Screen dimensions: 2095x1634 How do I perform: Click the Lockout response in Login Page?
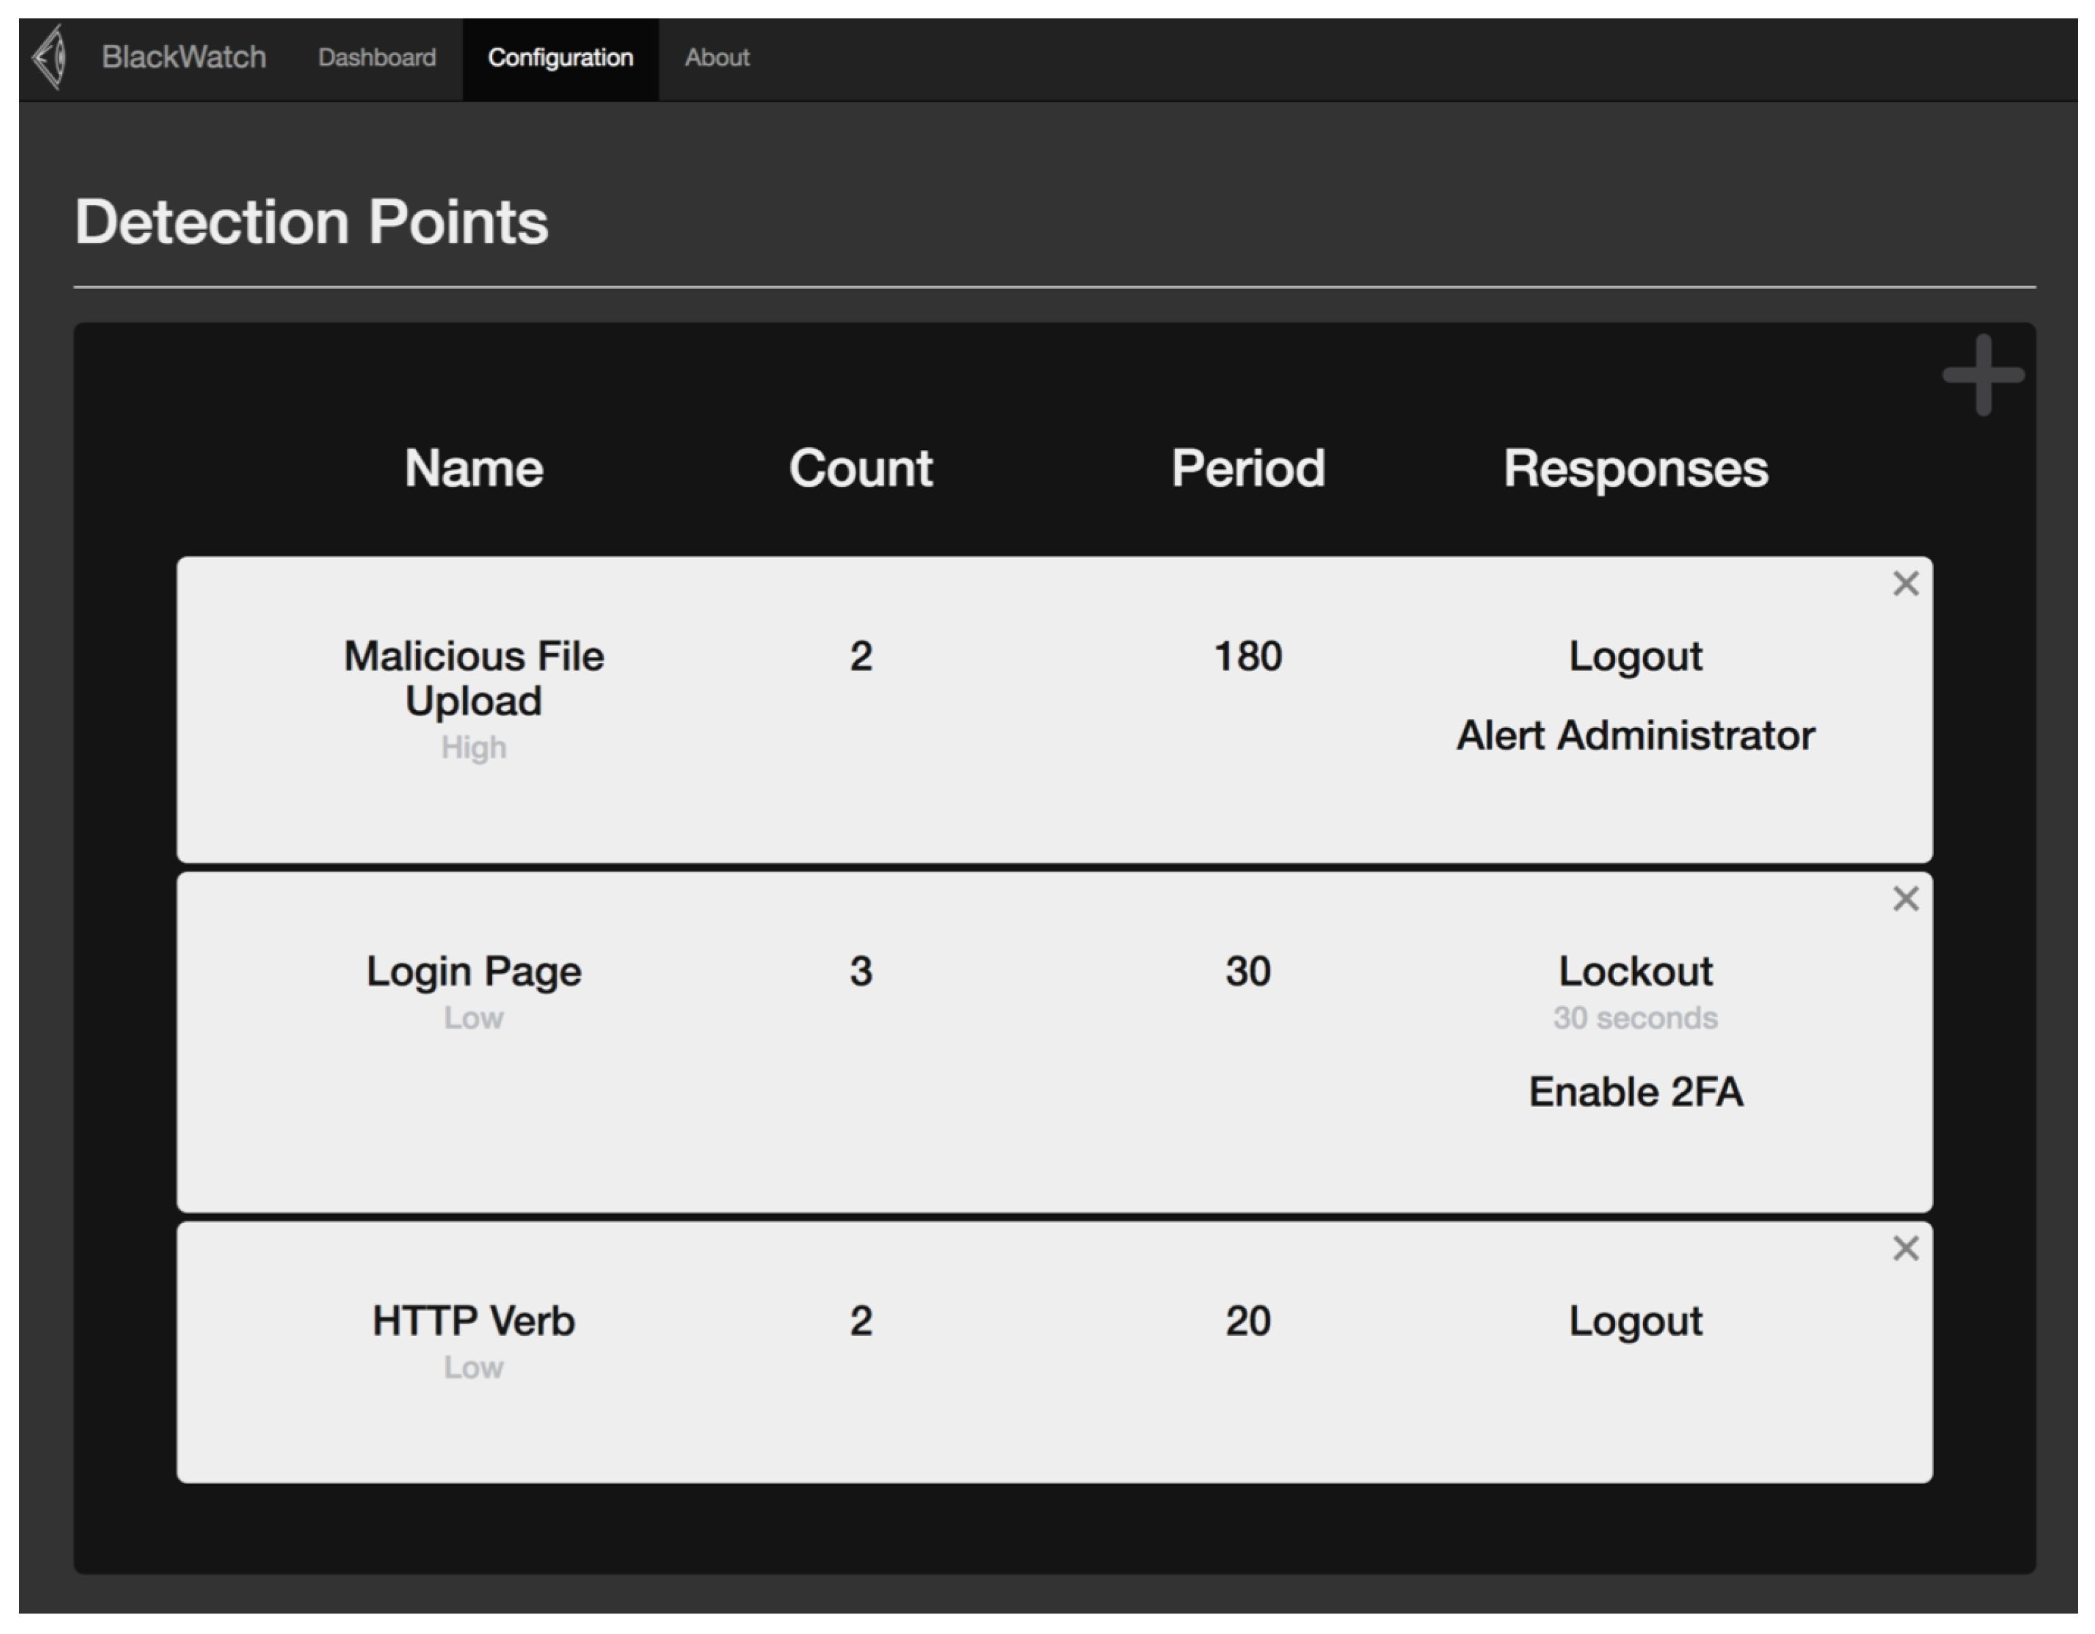coord(1636,971)
